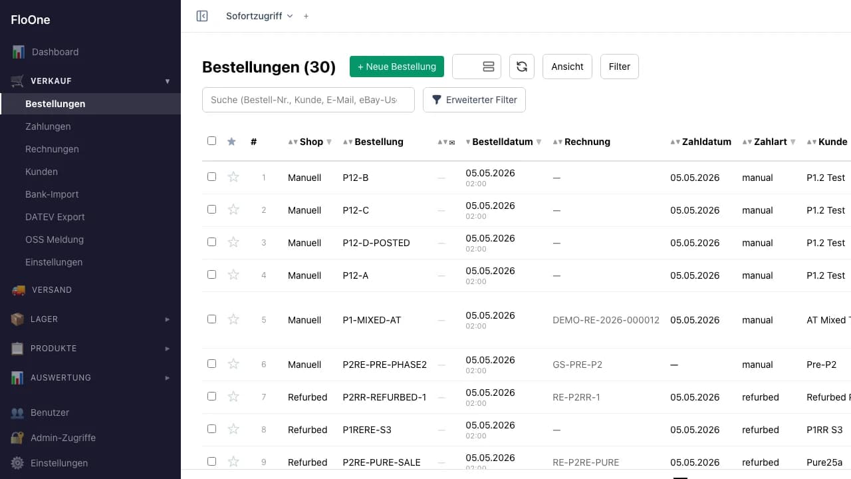Select the P12-A order checkbox
This screenshot has width=851, height=479.
(x=211, y=275)
